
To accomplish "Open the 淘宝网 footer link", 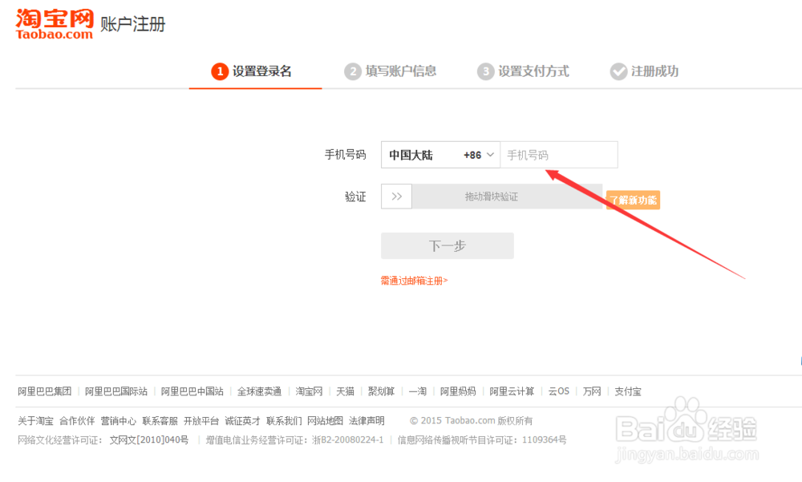I will [309, 391].
